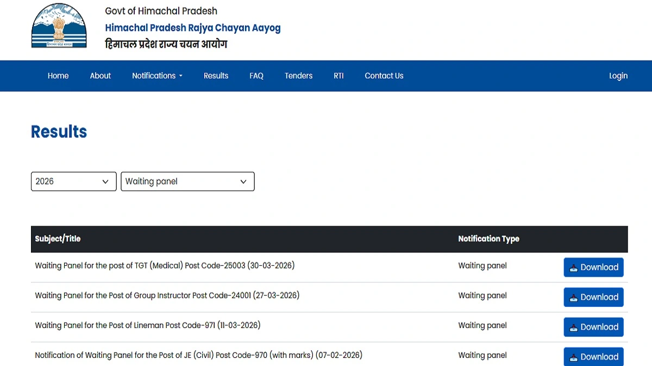Viewport: 652px width, 366px height.
Task: Open the RTI section
Action: point(338,75)
